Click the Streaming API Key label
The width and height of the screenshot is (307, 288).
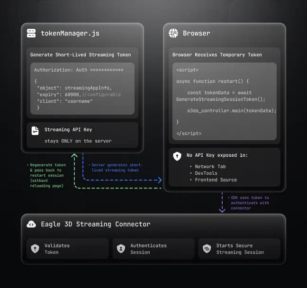tap(68, 130)
